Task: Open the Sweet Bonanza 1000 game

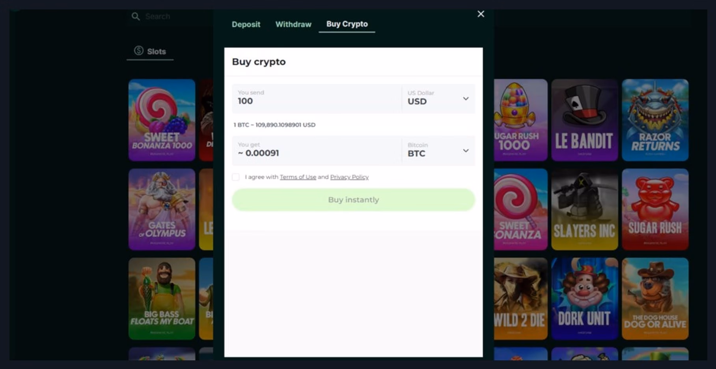Action: [162, 120]
